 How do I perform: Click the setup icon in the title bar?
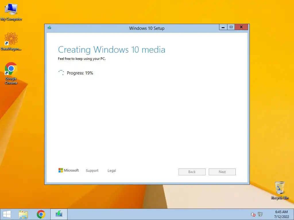(x=49, y=27)
